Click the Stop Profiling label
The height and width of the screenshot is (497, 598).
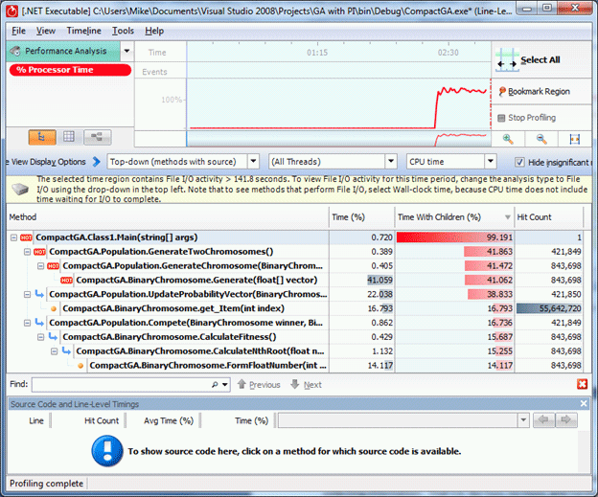[532, 118]
